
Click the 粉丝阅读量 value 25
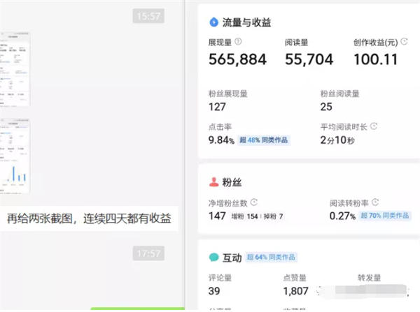point(326,107)
